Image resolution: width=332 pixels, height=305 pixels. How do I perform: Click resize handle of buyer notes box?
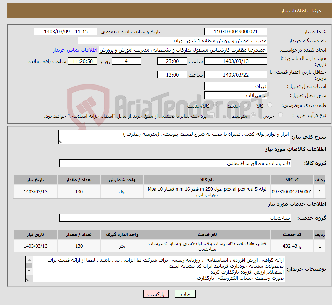pos(28,280)
